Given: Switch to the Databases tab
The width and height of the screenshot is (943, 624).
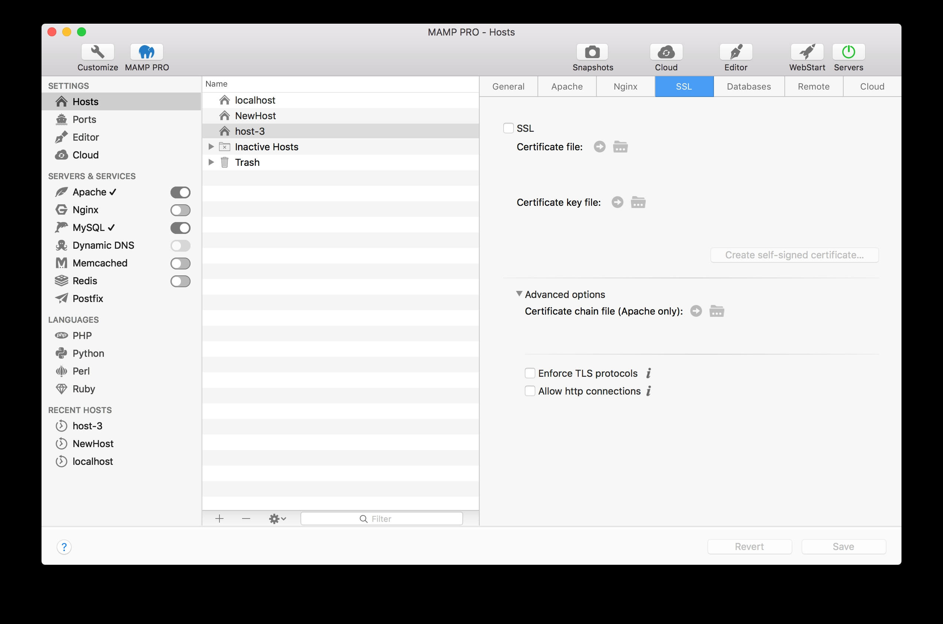Looking at the screenshot, I should coord(749,86).
